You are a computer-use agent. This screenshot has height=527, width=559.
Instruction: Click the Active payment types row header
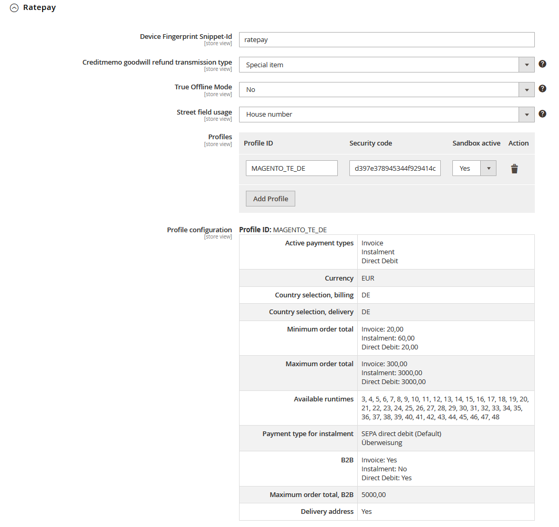click(x=319, y=243)
